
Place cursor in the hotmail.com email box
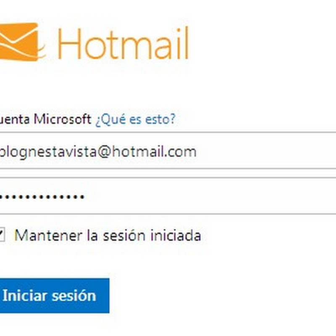(x=168, y=151)
